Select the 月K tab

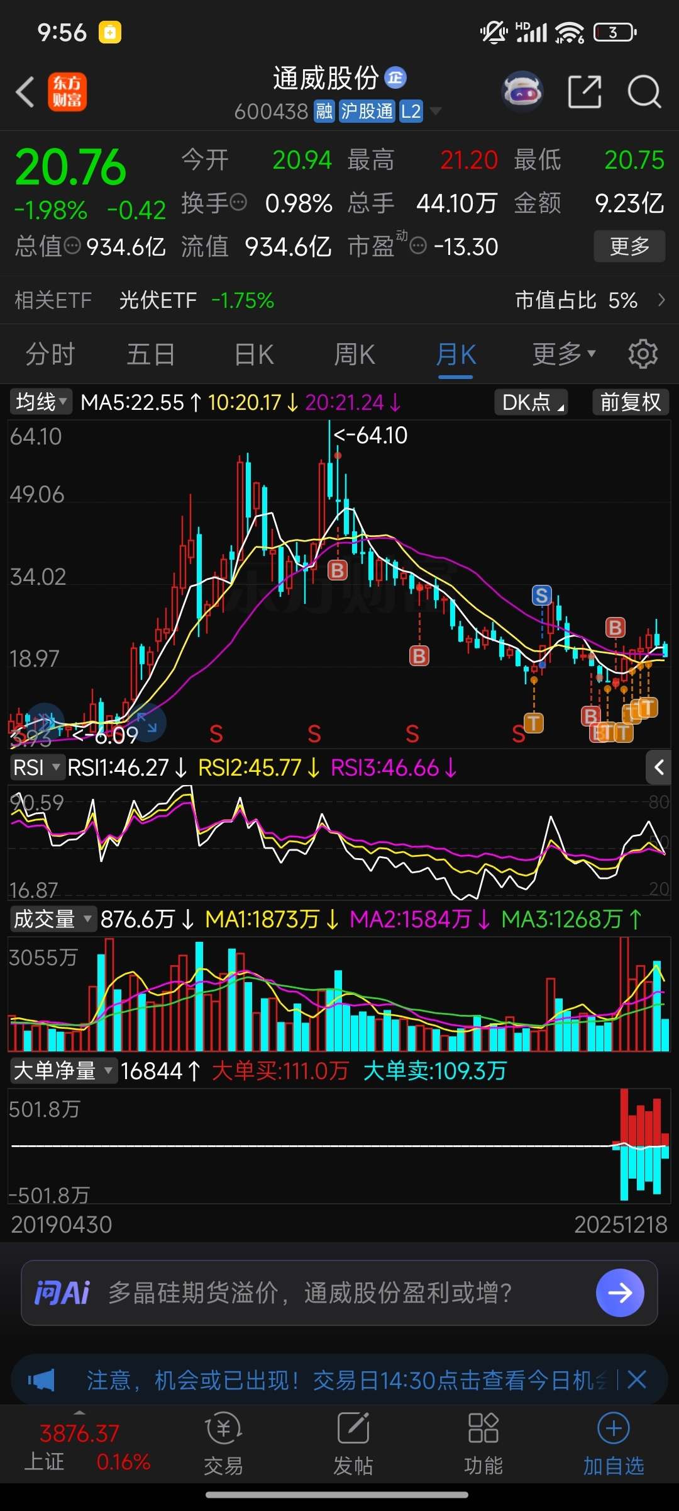click(x=456, y=354)
